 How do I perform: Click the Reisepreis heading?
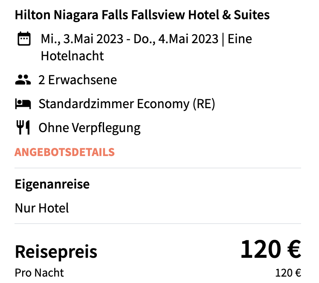pos(56,252)
